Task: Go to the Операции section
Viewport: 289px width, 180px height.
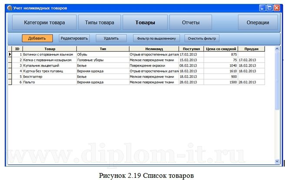Action: [x=258, y=23]
